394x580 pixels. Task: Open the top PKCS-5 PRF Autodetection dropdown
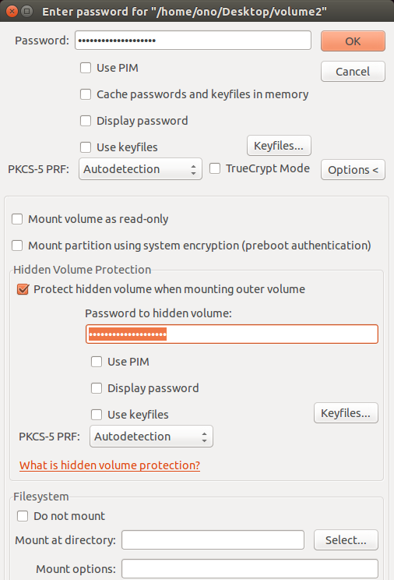pos(140,169)
